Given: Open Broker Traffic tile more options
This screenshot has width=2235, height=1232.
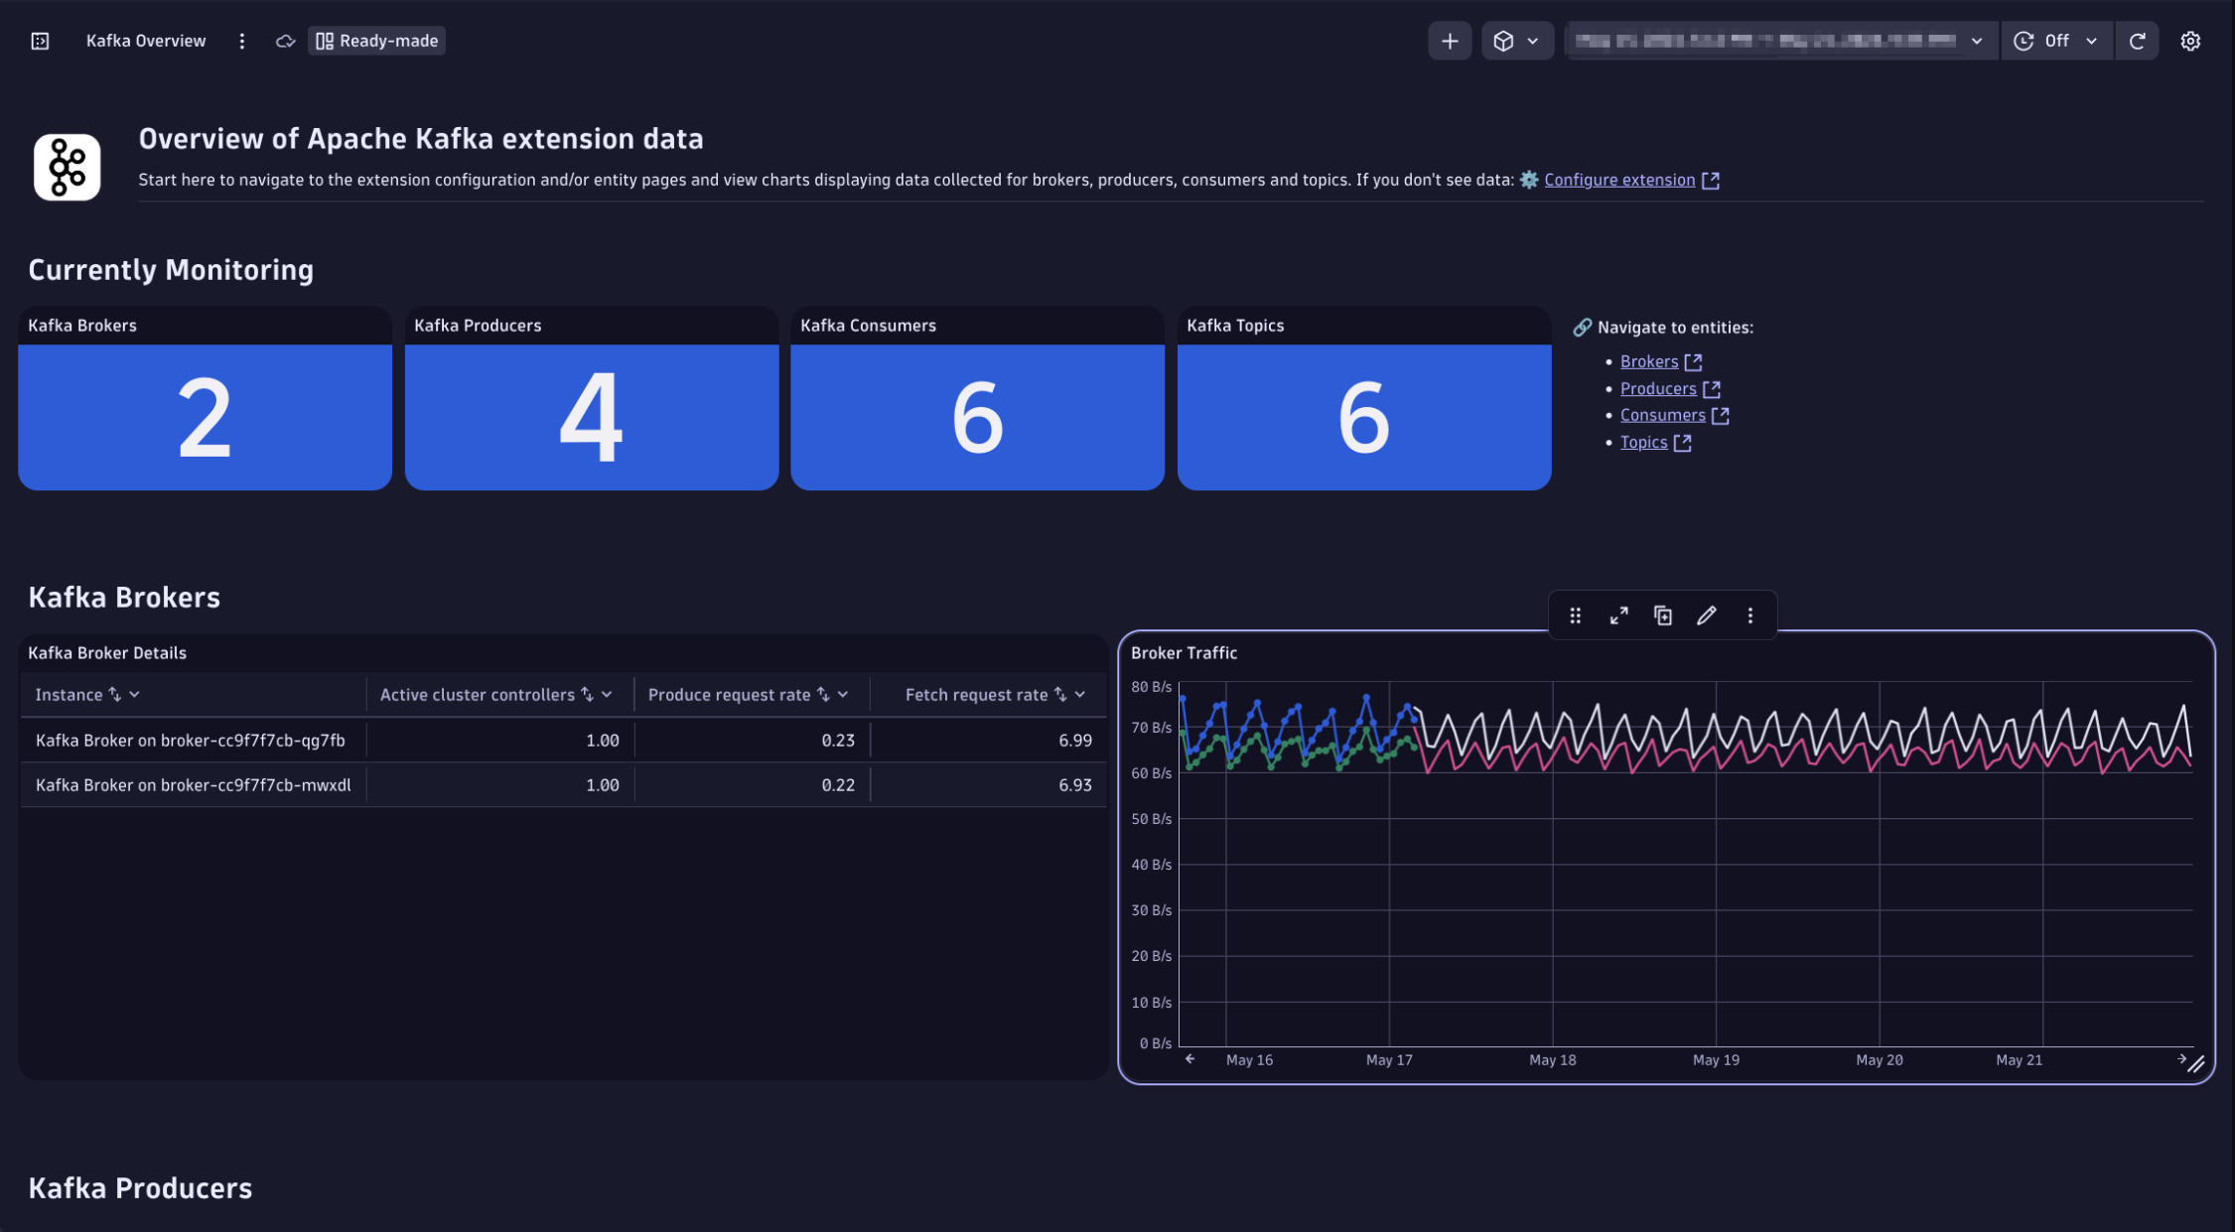Looking at the screenshot, I should (1749, 616).
